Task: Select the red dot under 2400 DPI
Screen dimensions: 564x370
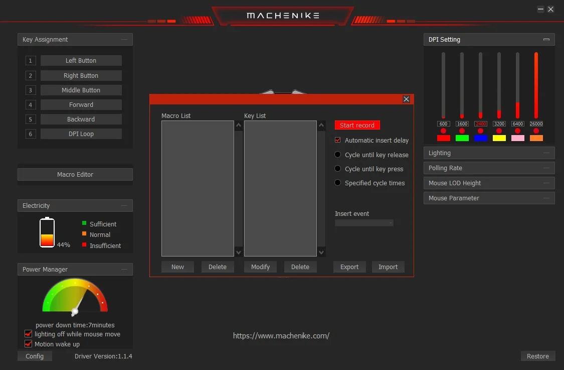Action: click(x=480, y=131)
